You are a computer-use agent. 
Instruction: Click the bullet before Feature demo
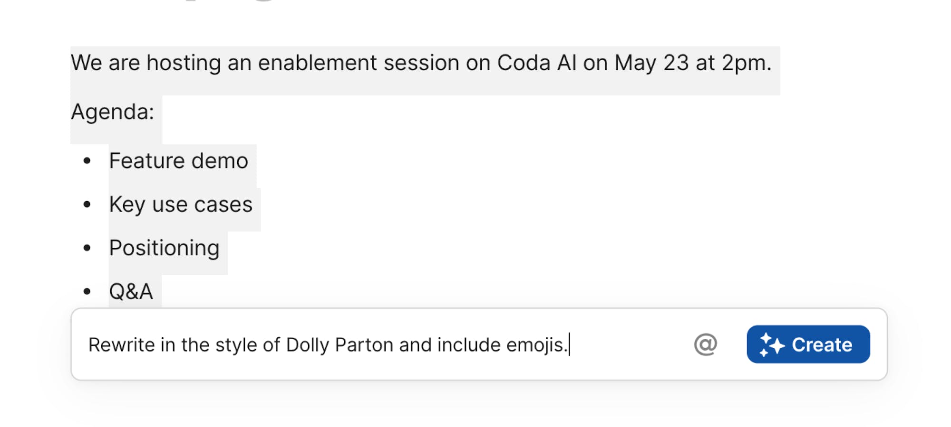(87, 161)
